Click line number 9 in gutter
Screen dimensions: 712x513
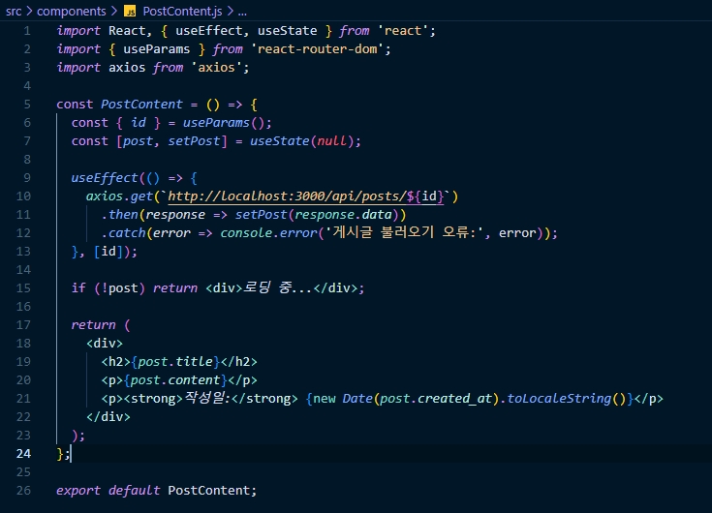tap(27, 178)
